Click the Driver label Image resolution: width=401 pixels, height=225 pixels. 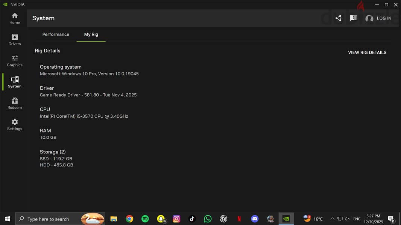coord(47,88)
